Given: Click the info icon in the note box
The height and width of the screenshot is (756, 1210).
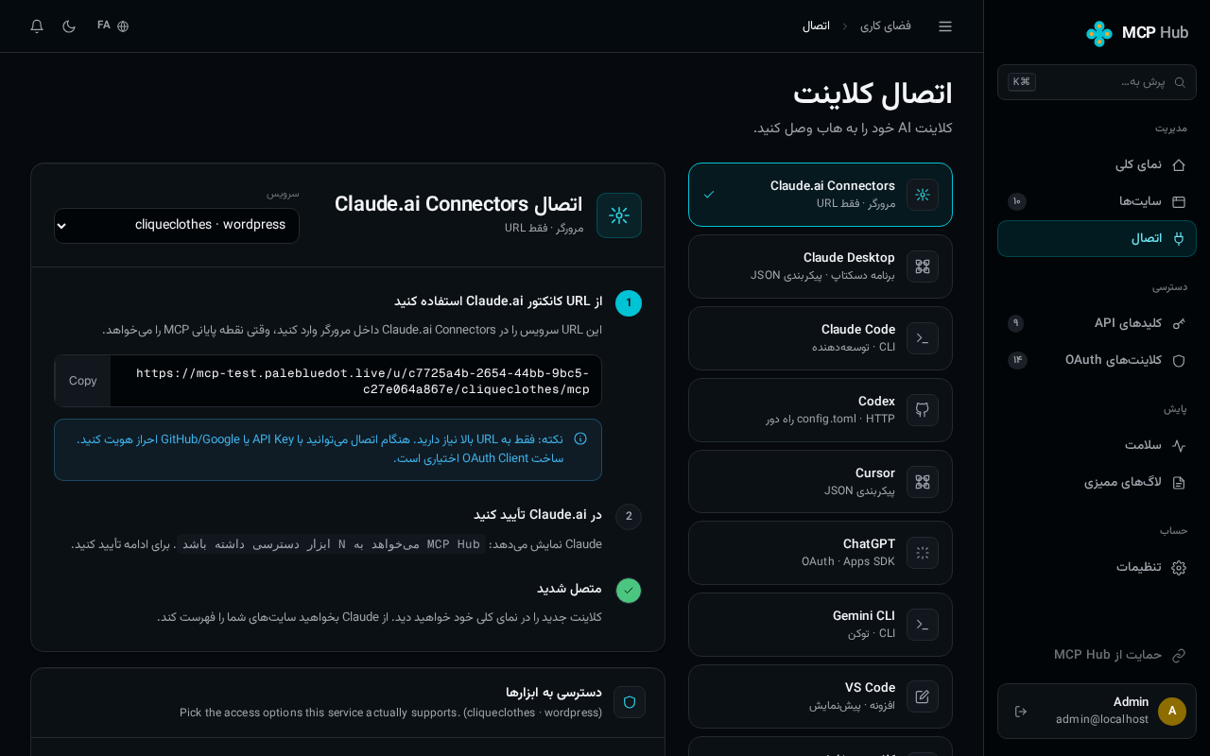Looking at the screenshot, I should 580,438.
